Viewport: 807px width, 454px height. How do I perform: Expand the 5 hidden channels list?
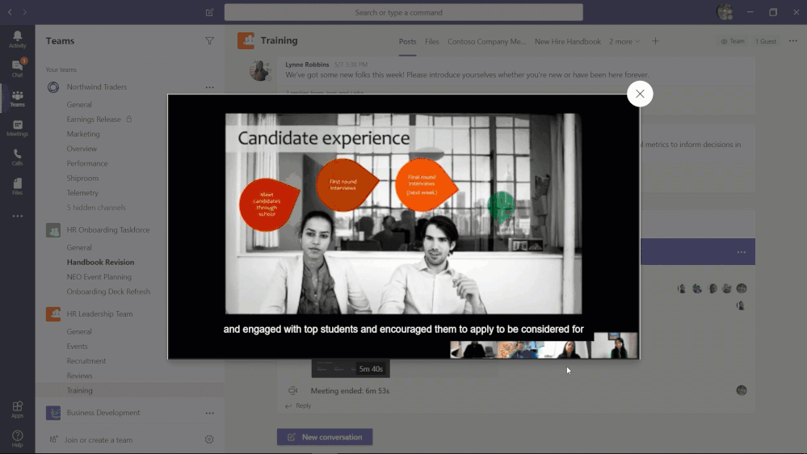(96, 208)
